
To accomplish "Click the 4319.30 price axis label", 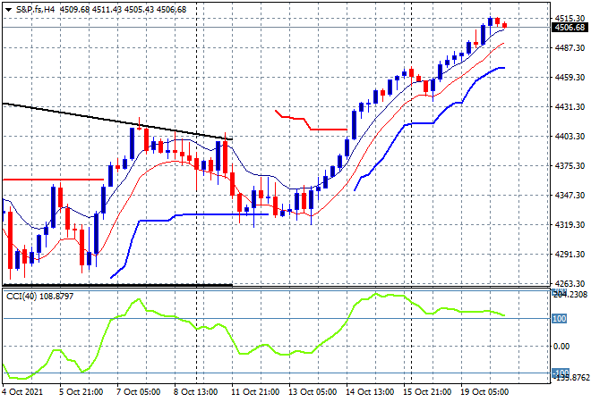I will click(x=570, y=225).
